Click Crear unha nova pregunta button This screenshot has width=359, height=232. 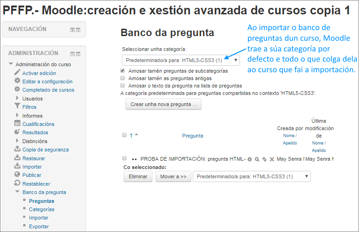(164, 104)
